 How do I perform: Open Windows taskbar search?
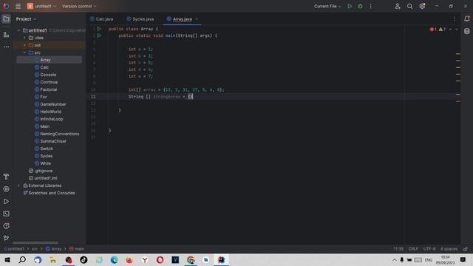(x=22, y=260)
